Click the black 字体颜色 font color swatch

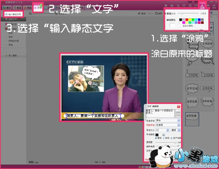(x=158, y=134)
